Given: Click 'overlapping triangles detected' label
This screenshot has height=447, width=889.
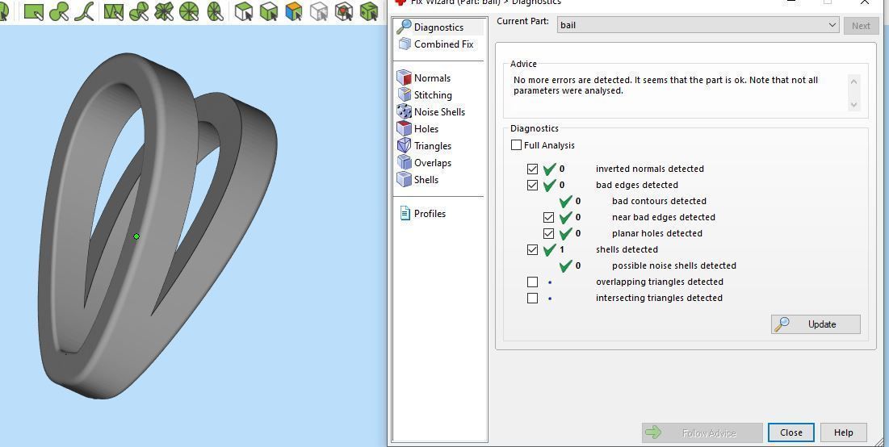Looking at the screenshot, I should tap(660, 282).
